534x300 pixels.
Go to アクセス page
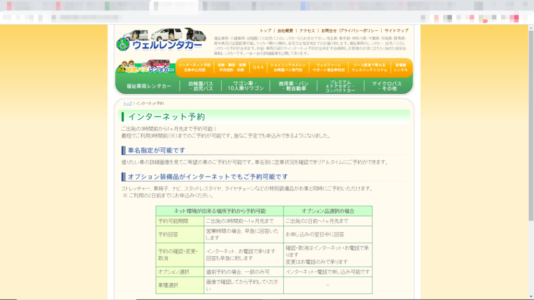[x=307, y=31]
